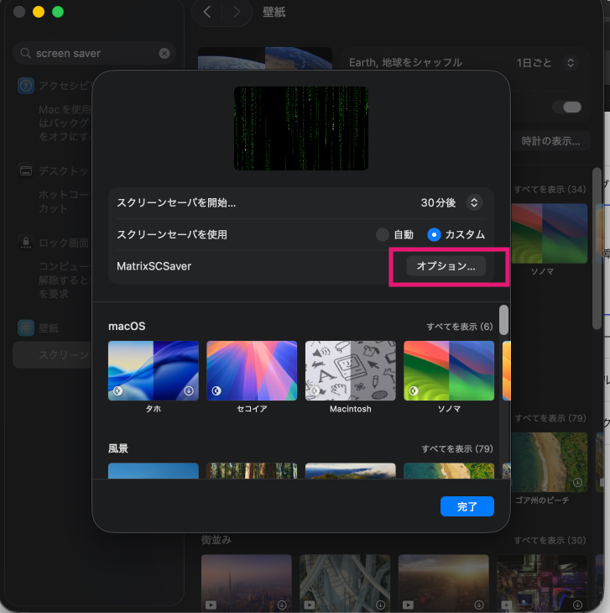Click the first 風景 blue thumbnail in dialog
This screenshot has height=613, width=610.
pyautogui.click(x=153, y=471)
